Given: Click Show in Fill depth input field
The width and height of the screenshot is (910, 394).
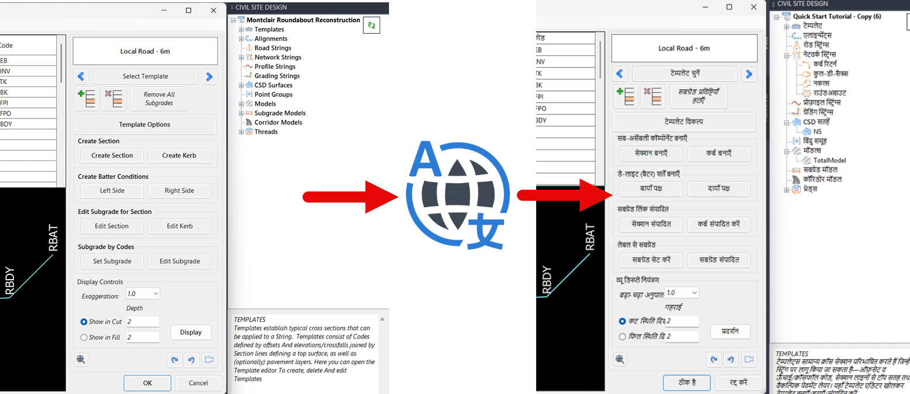Looking at the screenshot, I should (x=143, y=337).
